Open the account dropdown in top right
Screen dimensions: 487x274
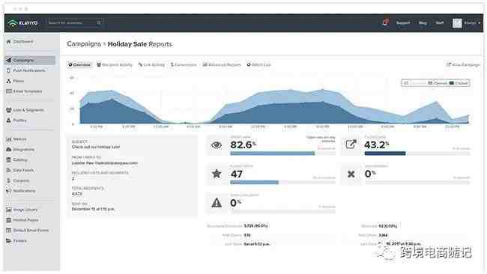pos(467,23)
